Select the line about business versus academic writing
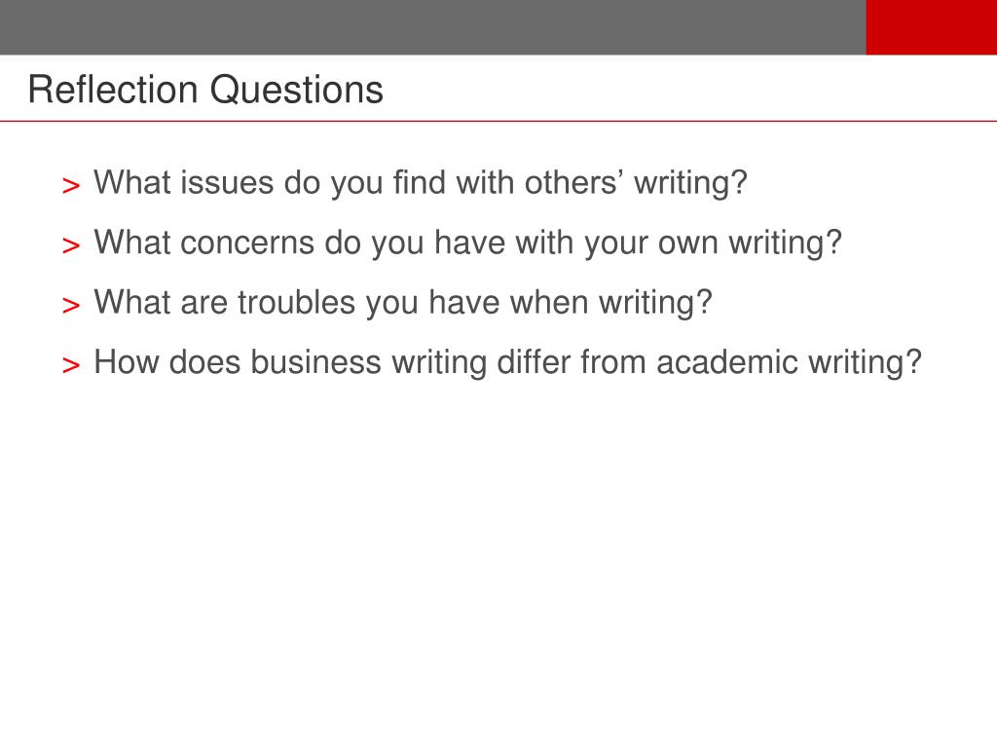Screen dimensions: 997x748 coord(507,362)
